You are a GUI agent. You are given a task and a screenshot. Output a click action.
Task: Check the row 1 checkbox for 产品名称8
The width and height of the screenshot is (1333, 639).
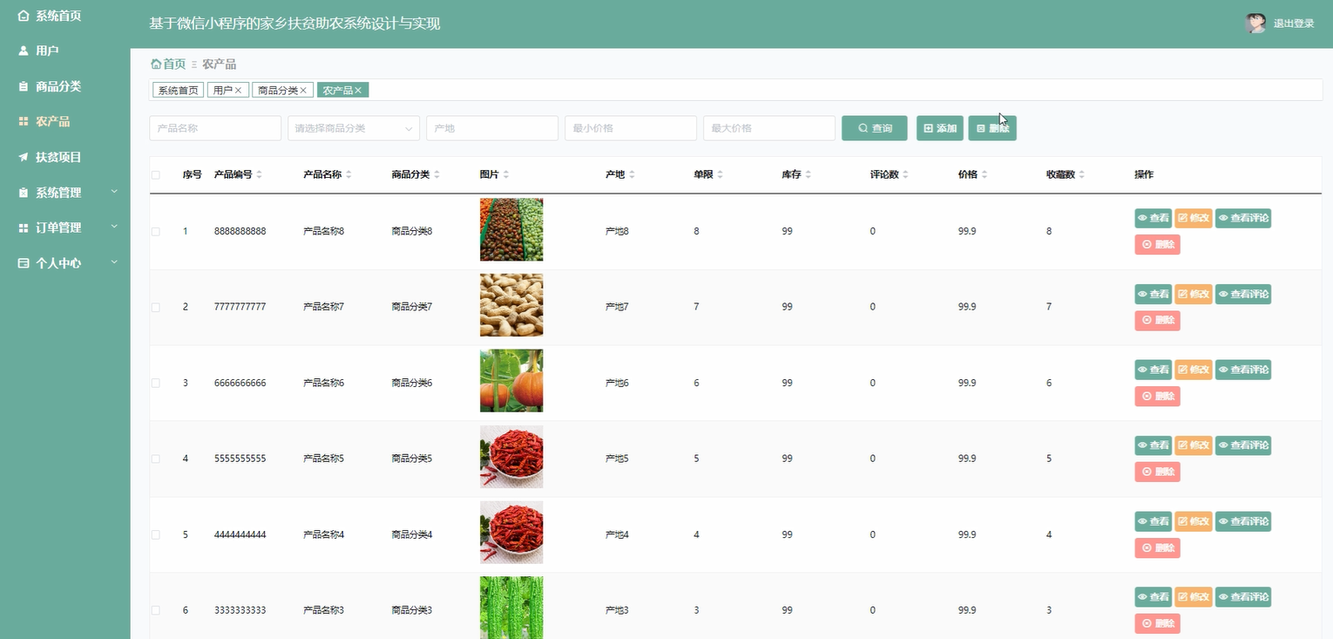click(x=156, y=231)
